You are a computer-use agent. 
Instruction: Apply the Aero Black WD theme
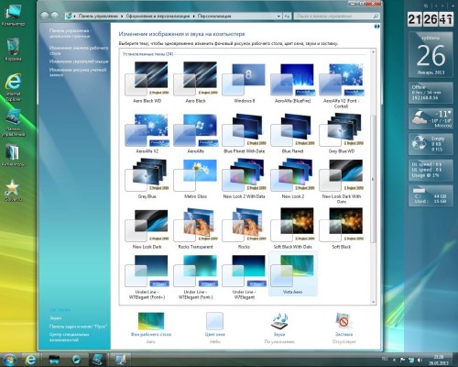pyautogui.click(x=147, y=83)
